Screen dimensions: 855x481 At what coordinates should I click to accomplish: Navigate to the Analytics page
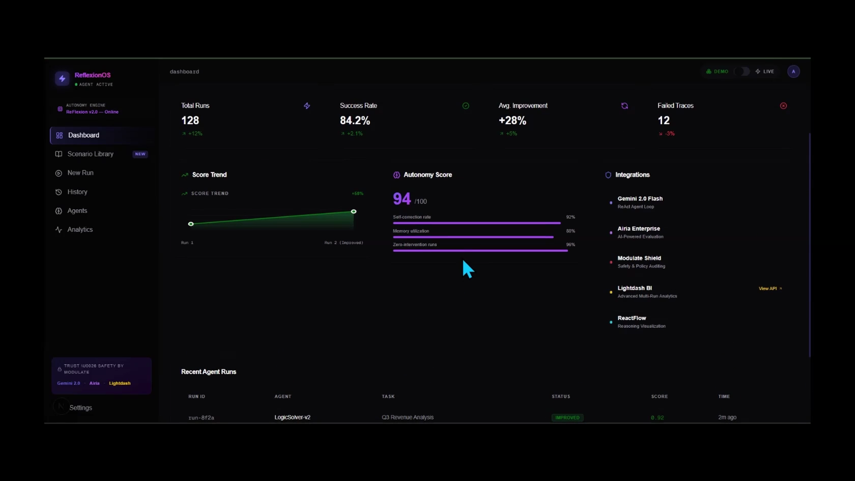[80, 230]
